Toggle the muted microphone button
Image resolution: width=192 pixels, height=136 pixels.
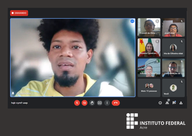click(x=77, y=103)
